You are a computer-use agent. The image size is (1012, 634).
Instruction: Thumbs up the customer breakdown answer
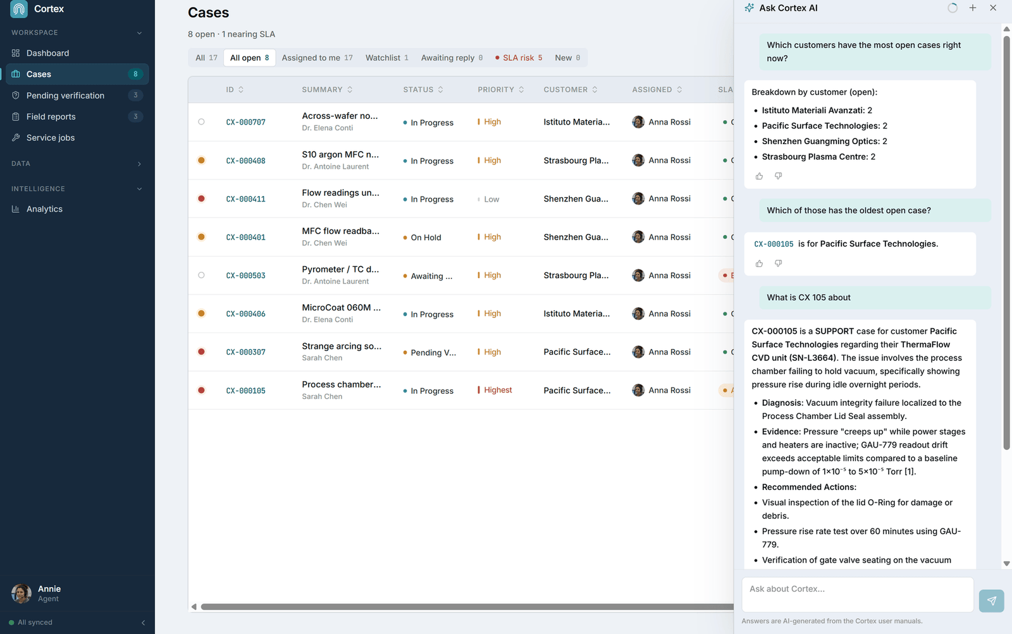759,176
